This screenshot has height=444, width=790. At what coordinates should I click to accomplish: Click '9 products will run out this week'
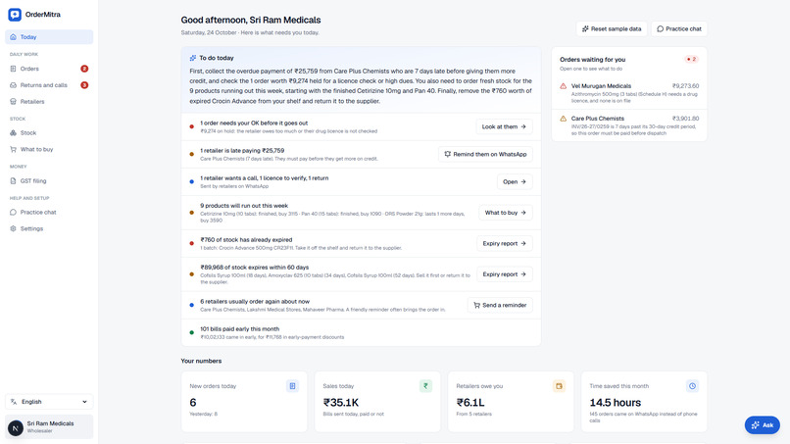[244, 206]
